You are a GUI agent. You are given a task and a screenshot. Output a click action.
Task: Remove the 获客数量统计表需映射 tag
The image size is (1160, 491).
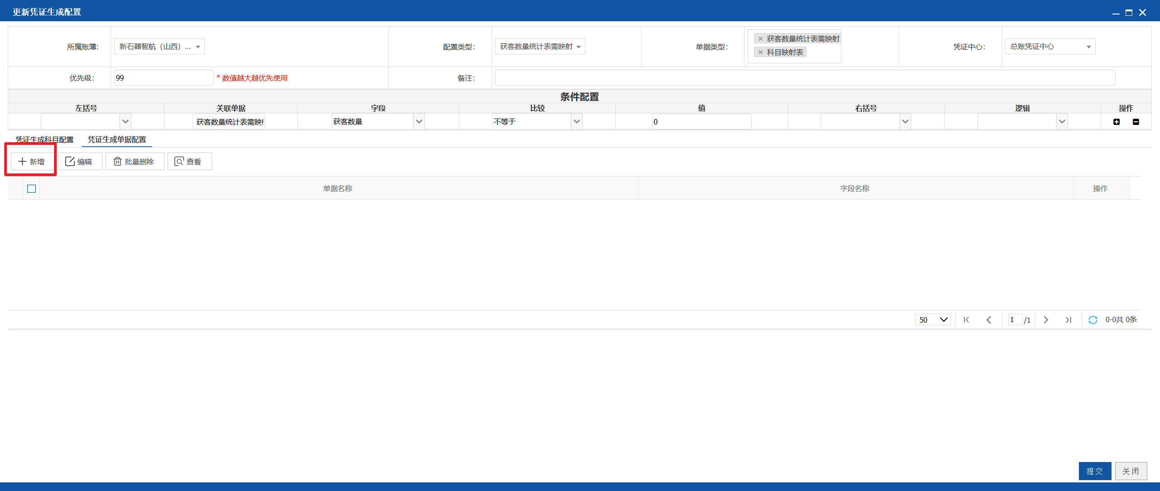pyautogui.click(x=760, y=39)
